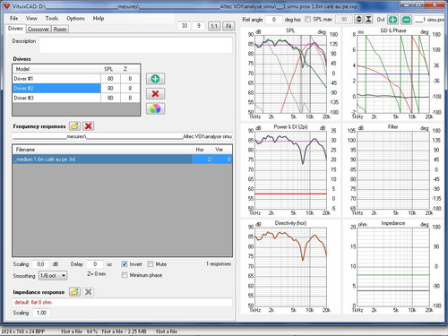
Task: Switch to the Room tab
Action: click(60, 30)
